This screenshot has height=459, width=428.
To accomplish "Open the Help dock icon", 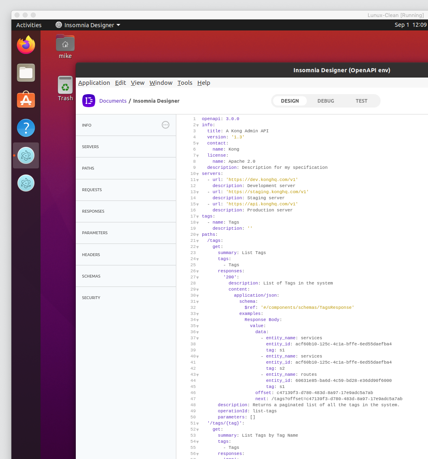I will click(26, 128).
